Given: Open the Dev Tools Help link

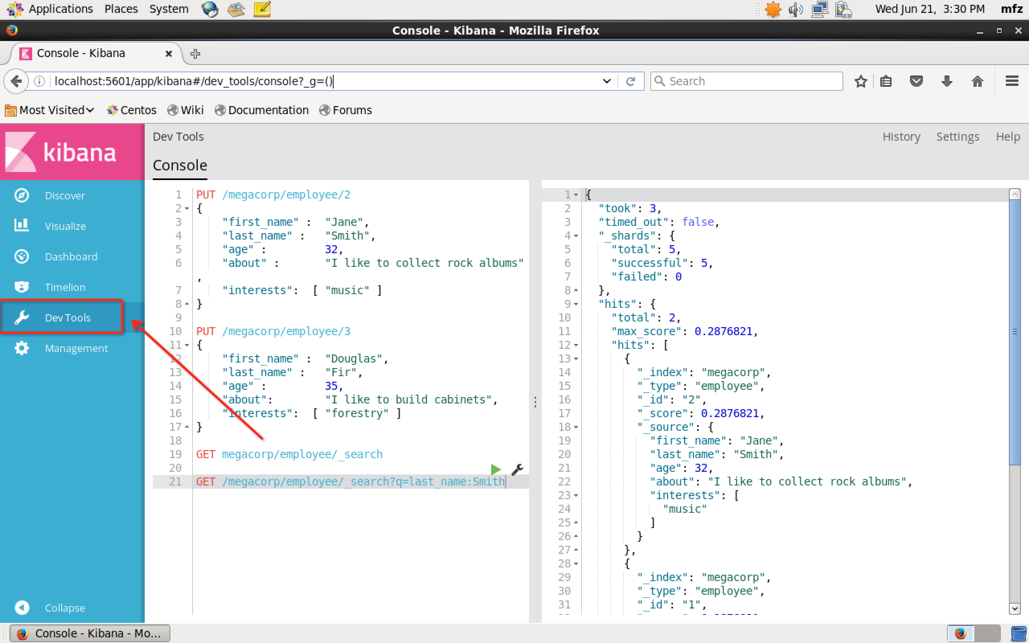Looking at the screenshot, I should tap(1008, 137).
